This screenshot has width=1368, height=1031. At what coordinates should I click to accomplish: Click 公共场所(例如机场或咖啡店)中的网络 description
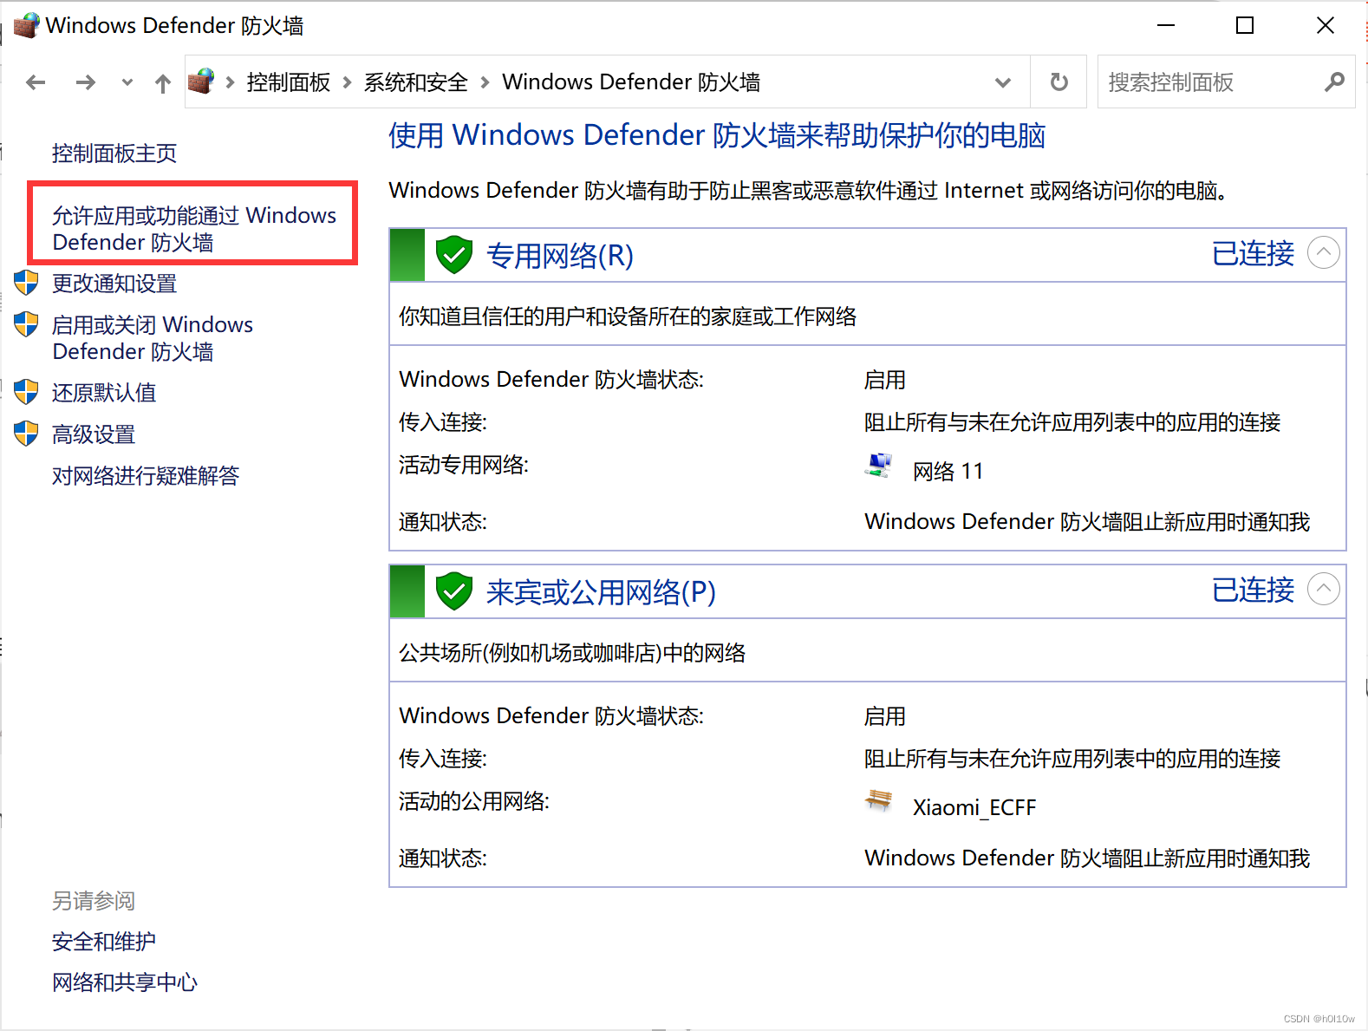pos(572,653)
